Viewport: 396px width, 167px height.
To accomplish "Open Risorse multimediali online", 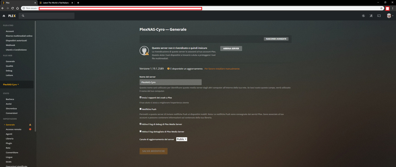I will point(19,36).
